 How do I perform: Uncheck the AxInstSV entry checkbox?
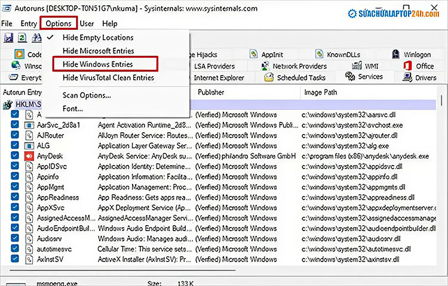pyautogui.click(x=15, y=259)
